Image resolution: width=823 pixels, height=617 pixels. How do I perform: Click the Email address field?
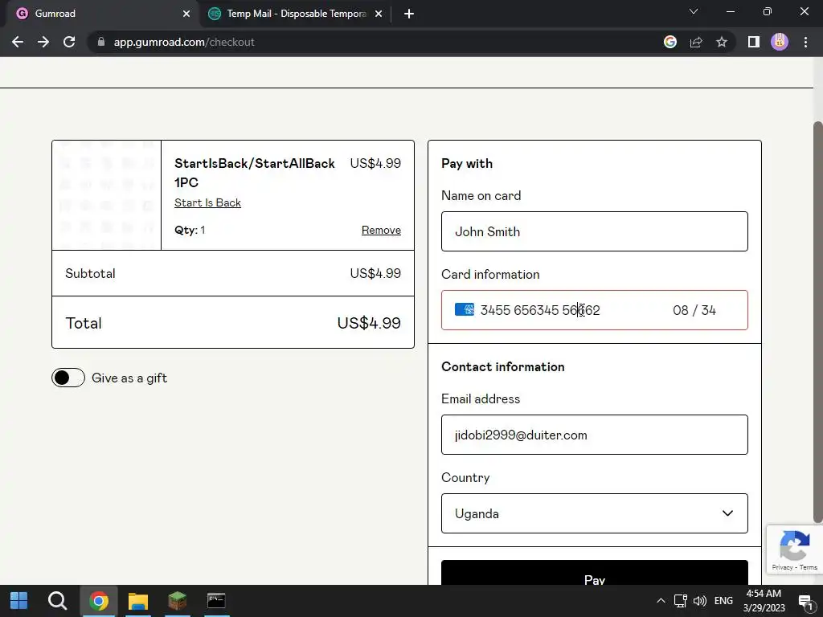click(594, 435)
